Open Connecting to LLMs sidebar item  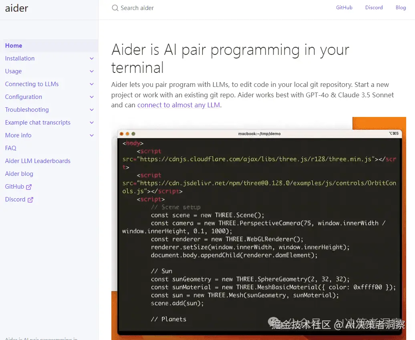click(x=32, y=84)
